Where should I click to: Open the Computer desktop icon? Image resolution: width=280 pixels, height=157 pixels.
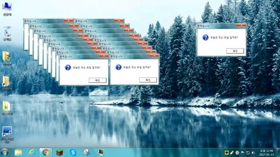point(7,9)
